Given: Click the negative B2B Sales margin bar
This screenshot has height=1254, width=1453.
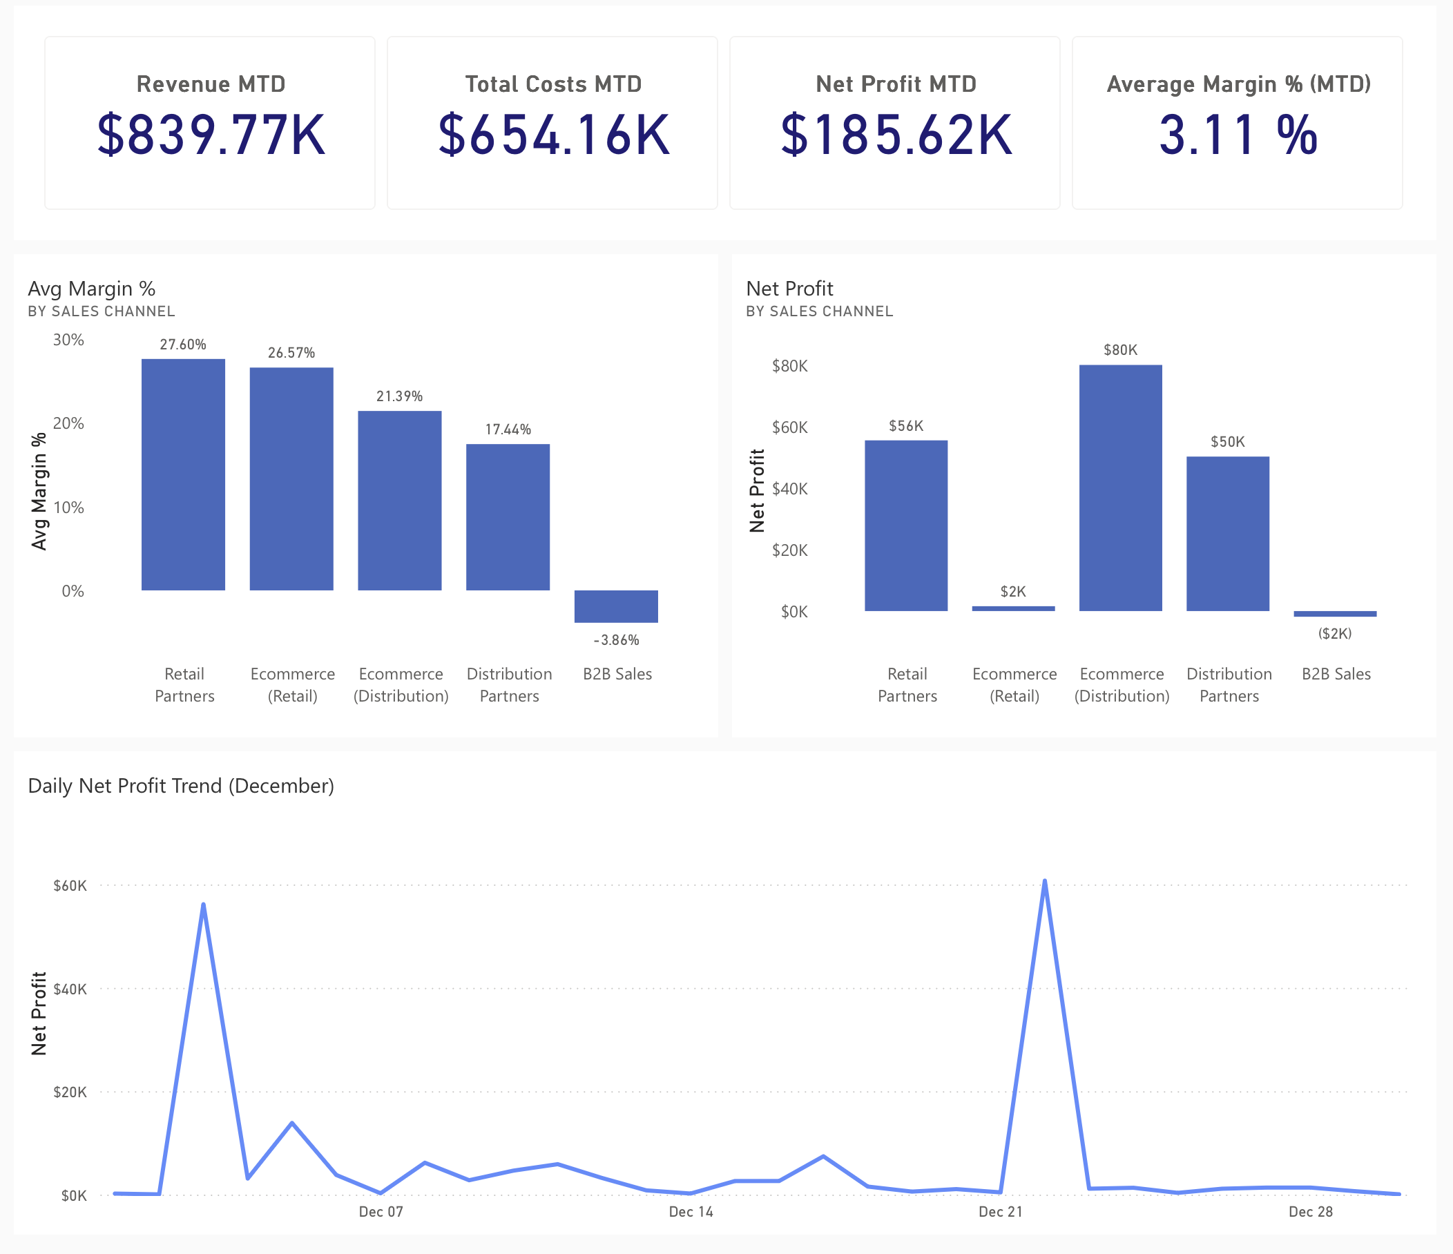Looking at the screenshot, I should coord(616,606).
